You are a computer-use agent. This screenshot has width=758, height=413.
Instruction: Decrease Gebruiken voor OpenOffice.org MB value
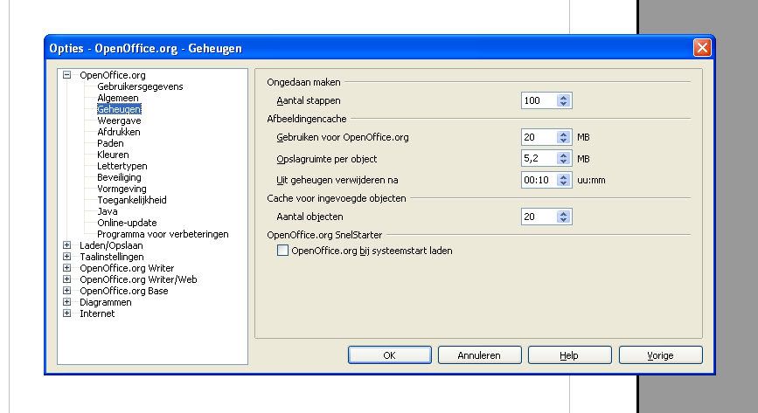[x=563, y=140]
